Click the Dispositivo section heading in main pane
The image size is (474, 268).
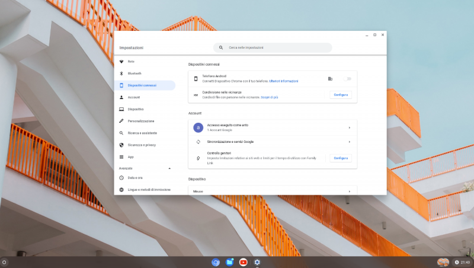(x=197, y=179)
